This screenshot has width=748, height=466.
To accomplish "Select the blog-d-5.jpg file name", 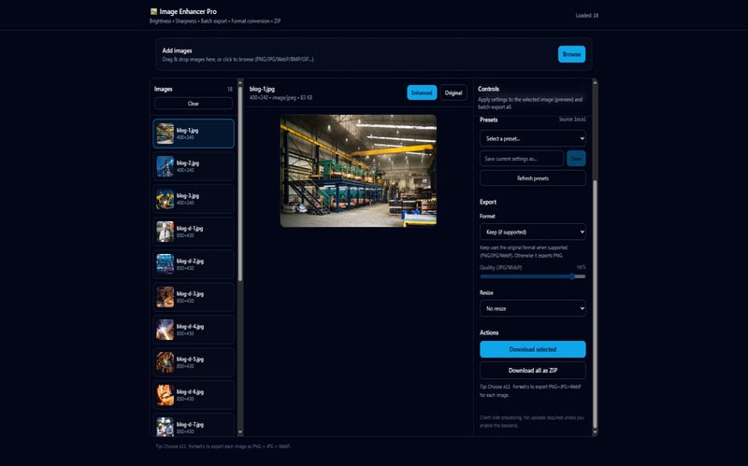I will pyautogui.click(x=190, y=360).
